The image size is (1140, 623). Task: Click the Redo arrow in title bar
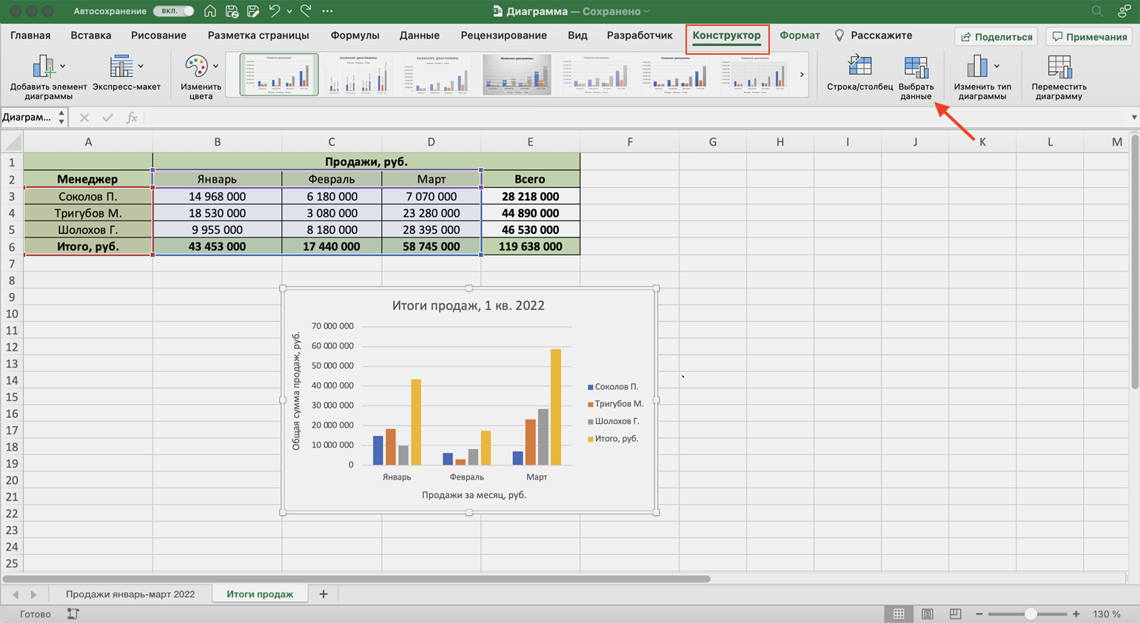coord(306,11)
